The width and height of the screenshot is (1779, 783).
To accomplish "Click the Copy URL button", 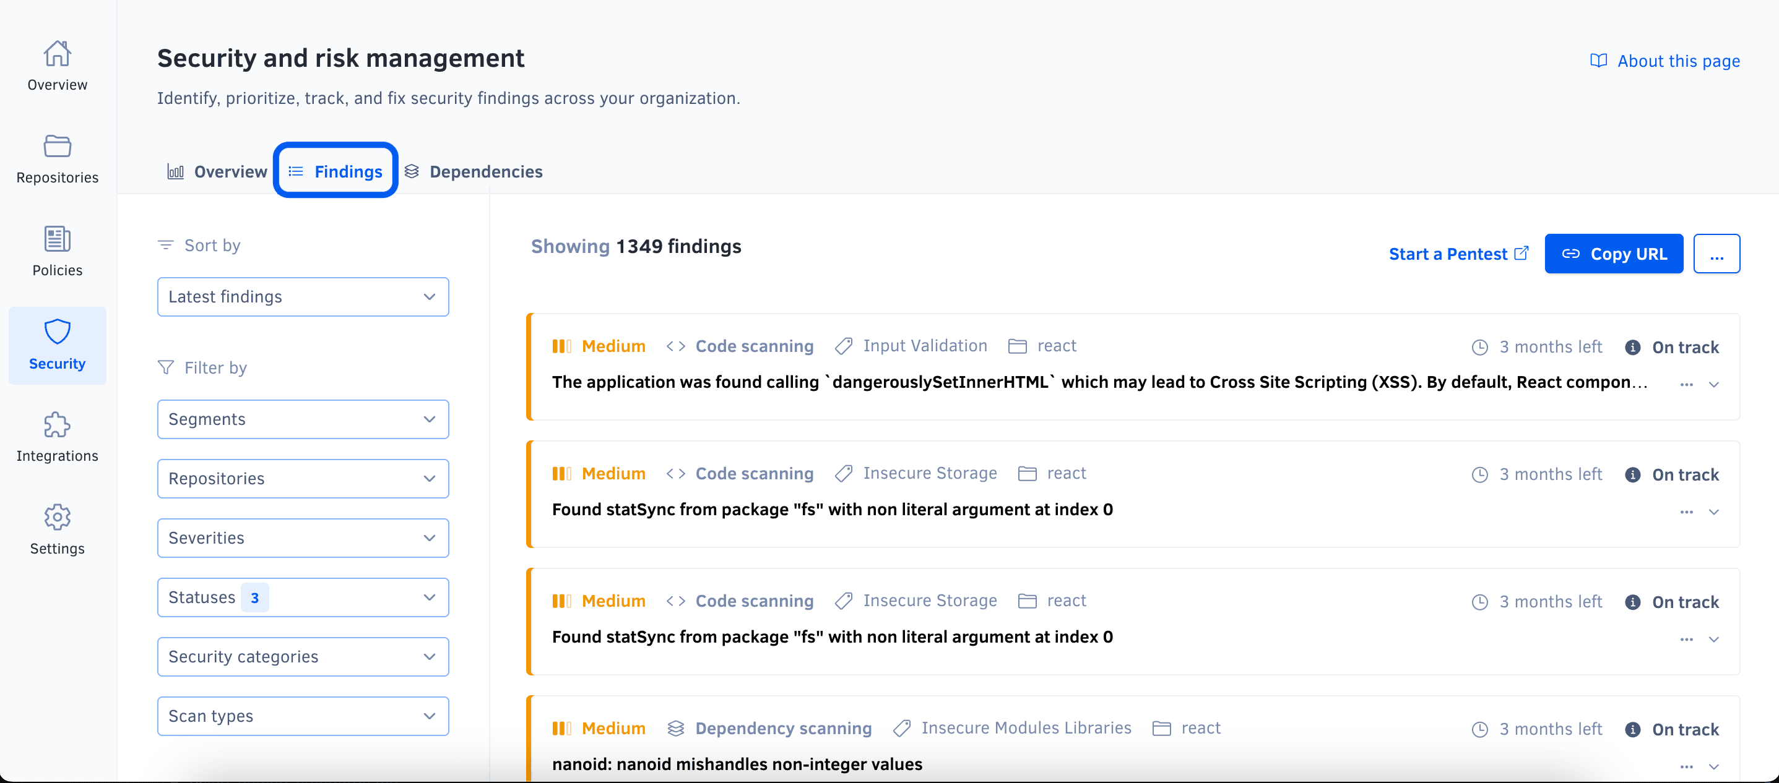I will 1614,253.
